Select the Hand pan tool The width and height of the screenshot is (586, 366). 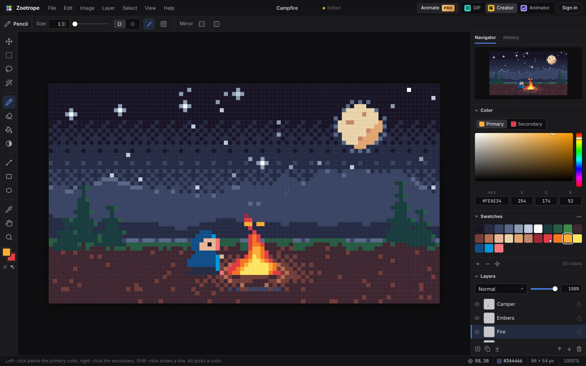coord(9,223)
